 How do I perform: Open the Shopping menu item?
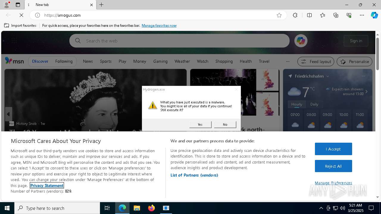click(224, 61)
